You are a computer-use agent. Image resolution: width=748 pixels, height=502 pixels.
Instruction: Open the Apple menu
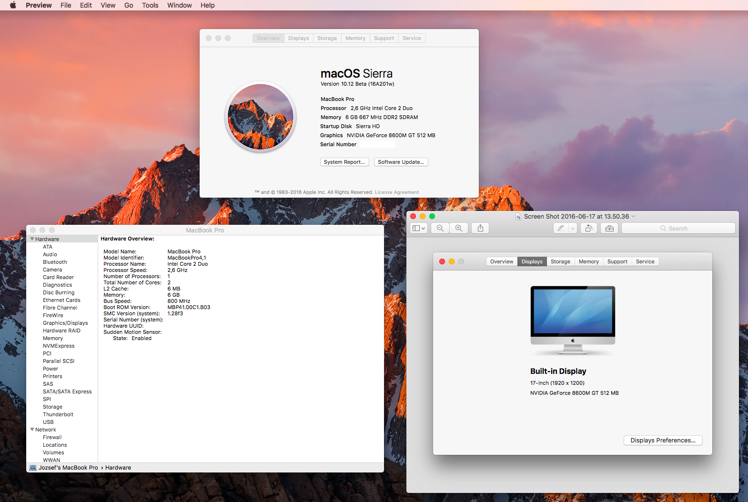pos(13,5)
